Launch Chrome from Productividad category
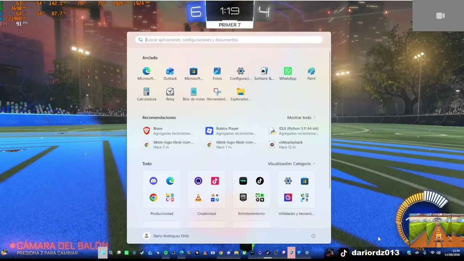The height and width of the screenshot is (261, 464). point(153,198)
